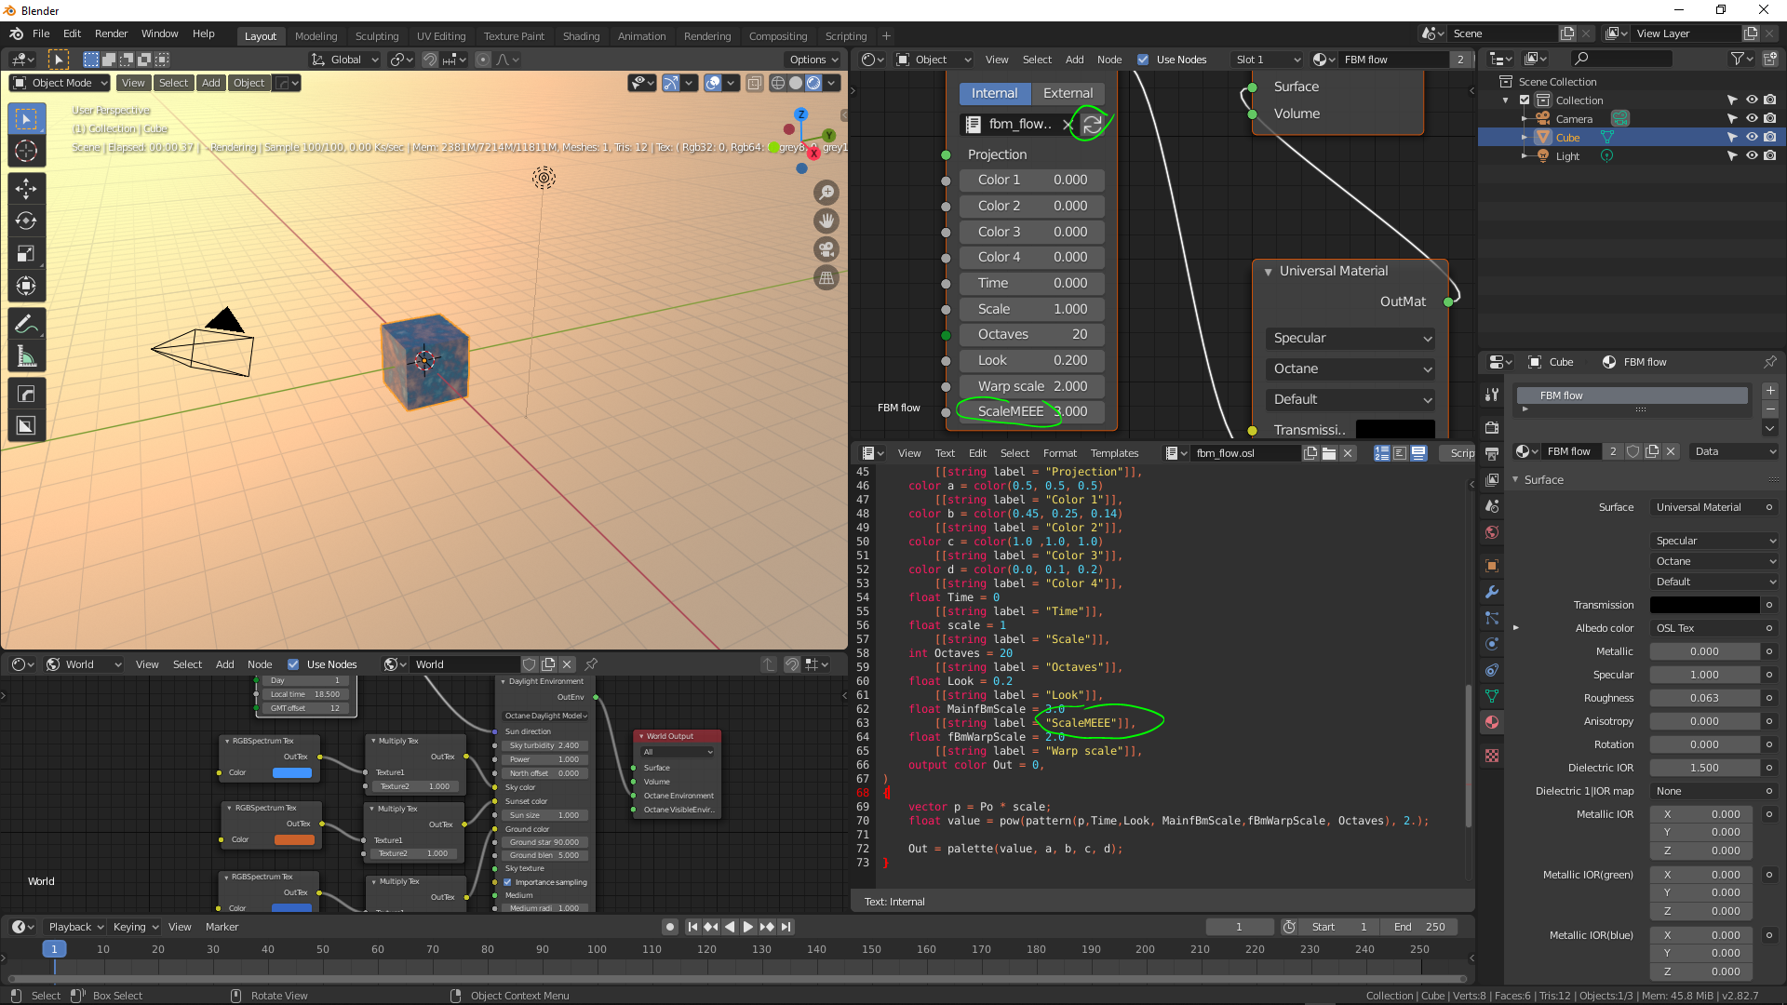Click the Transmission black color swatch in properties
The image size is (1787, 1005).
[x=1704, y=605]
